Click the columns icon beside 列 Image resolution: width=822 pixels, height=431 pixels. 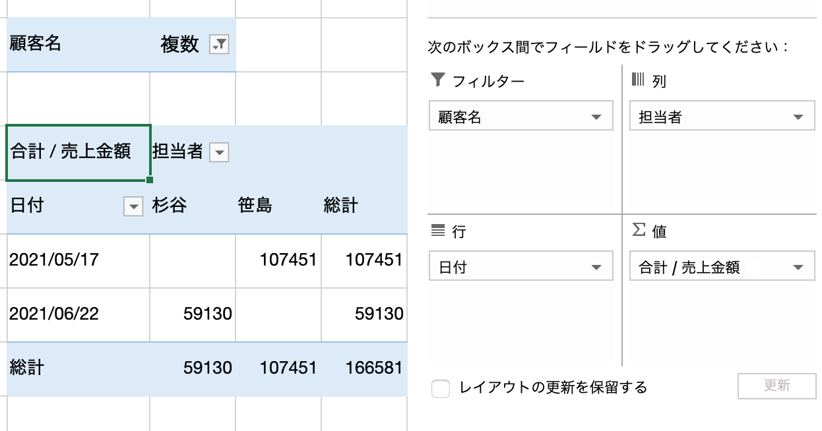638,80
